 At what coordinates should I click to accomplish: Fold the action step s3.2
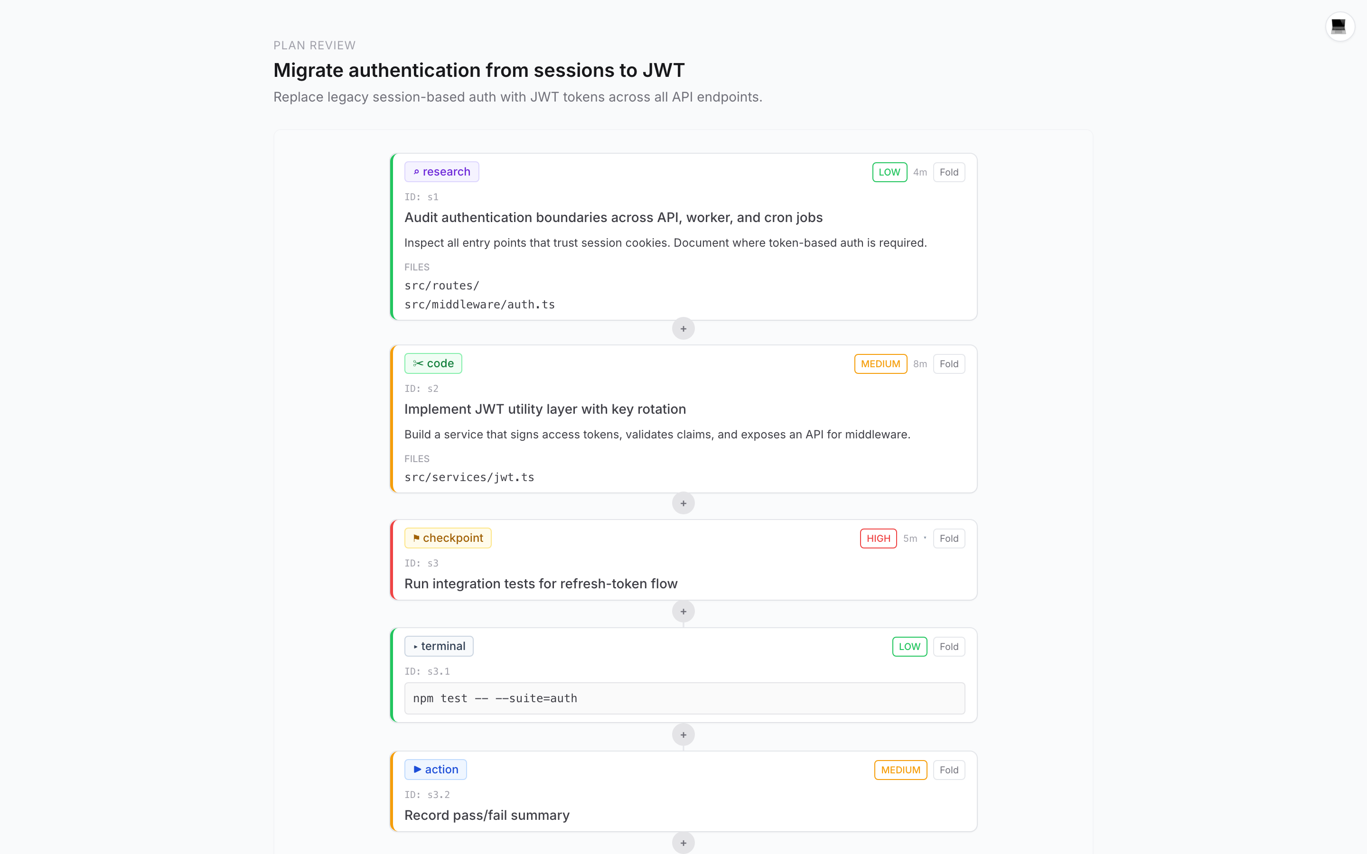[x=948, y=770]
